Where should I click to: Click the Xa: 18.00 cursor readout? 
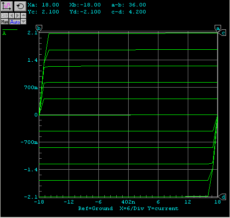pyautogui.click(x=43, y=5)
